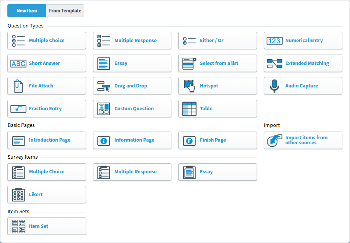The image size is (350, 243).
Task: Click the Drag and Drop icon
Action: point(103,86)
